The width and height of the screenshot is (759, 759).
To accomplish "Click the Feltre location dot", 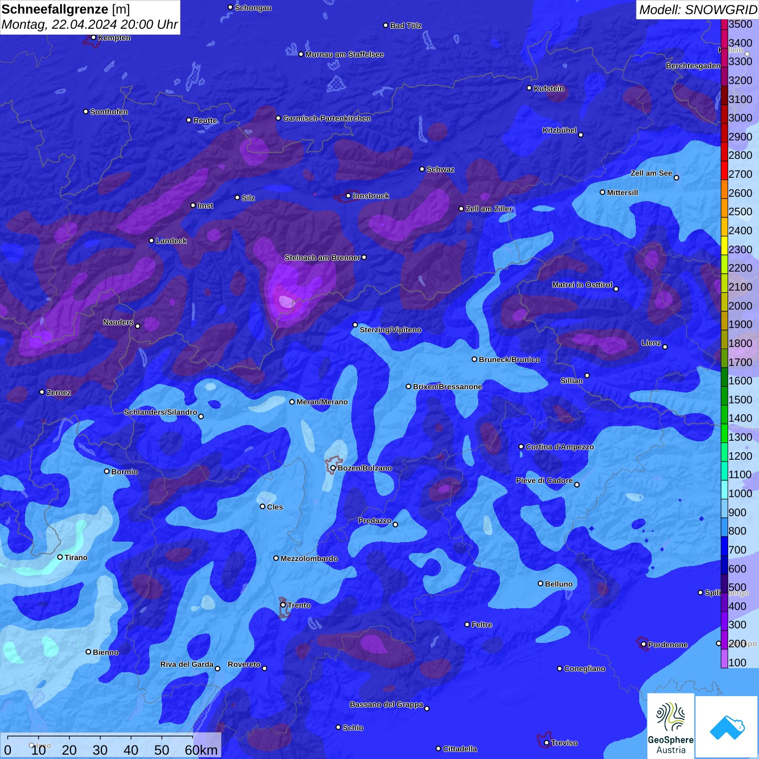I will click(467, 625).
